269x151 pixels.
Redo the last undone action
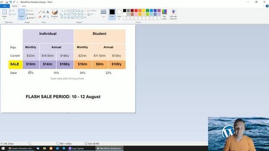14,2
